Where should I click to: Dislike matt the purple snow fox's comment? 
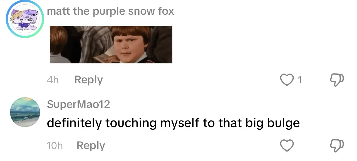(x=337, y=80)
